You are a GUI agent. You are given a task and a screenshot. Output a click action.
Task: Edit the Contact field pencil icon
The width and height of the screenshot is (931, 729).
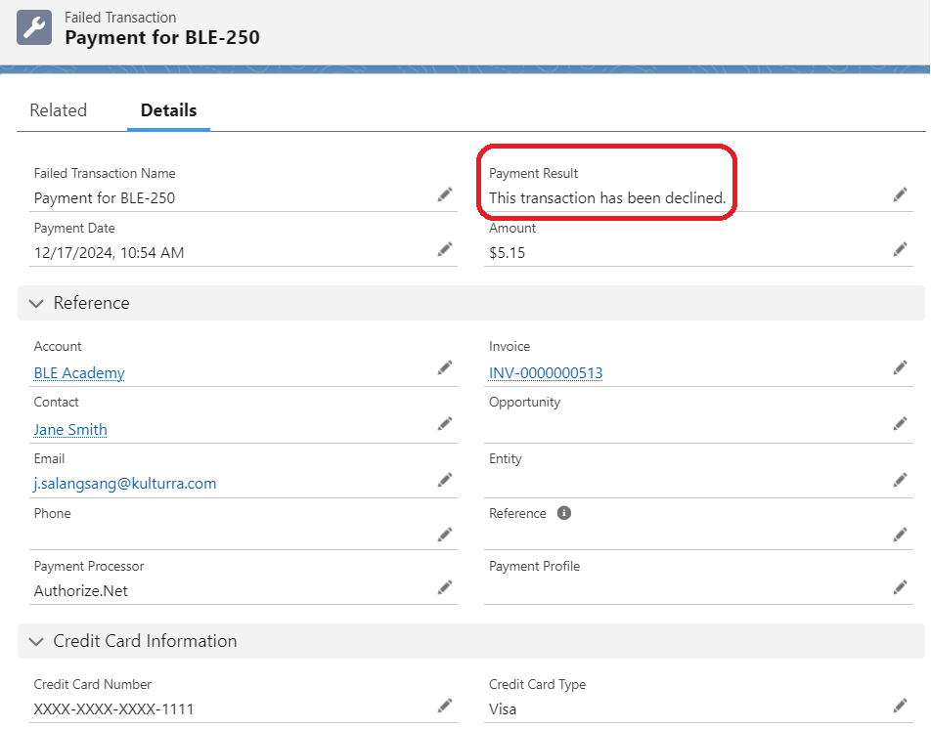click(x=445, y=424)
